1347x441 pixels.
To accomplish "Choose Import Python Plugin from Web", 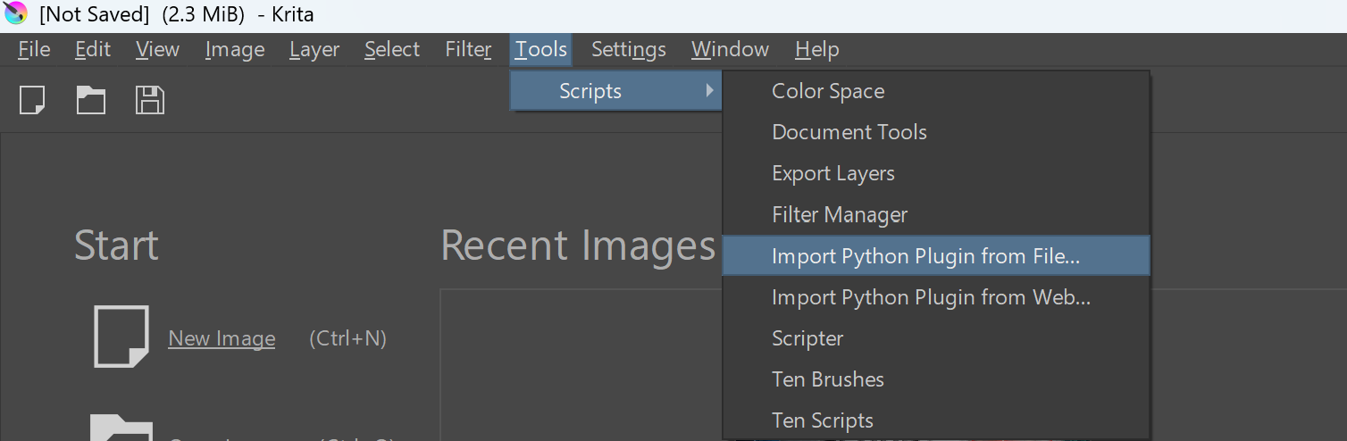I will tap(931, 297).
